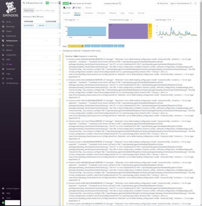Open the APM icon in sidebar
This screenshot has height=206, width=202.
pyautogui.click(x=3, y=60)
